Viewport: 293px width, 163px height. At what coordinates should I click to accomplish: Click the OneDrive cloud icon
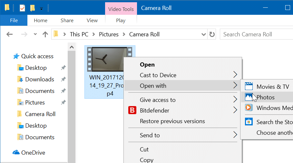pyautogui.click(x=16, y=152)
